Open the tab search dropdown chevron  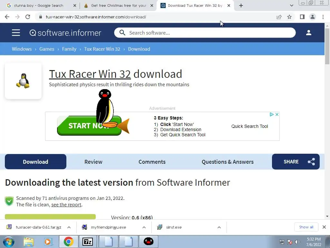pos(291,5)
